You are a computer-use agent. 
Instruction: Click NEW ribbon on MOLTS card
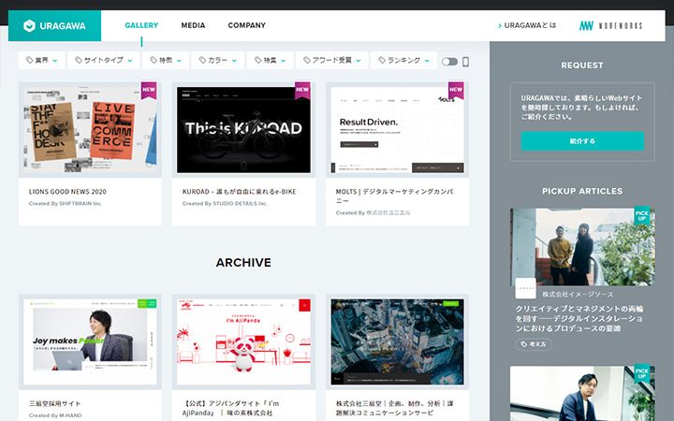point(456,90)
